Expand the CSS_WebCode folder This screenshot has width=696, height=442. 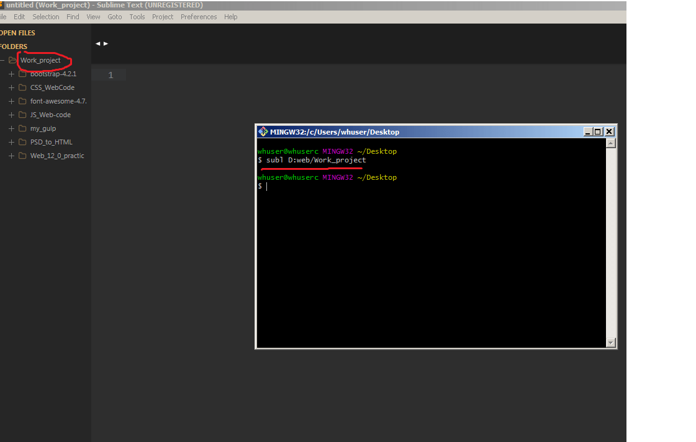pos(12,88)
